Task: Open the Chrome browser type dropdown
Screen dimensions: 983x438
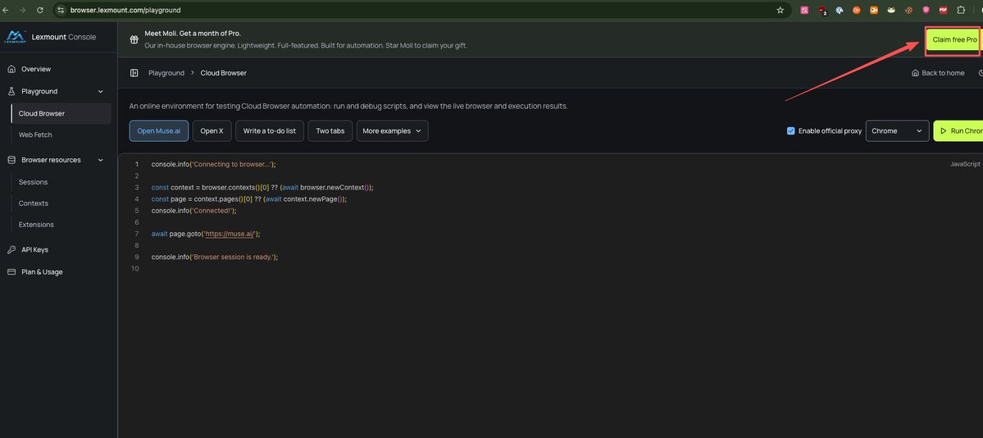Action: pyautogui.click(x=897, y=131)
